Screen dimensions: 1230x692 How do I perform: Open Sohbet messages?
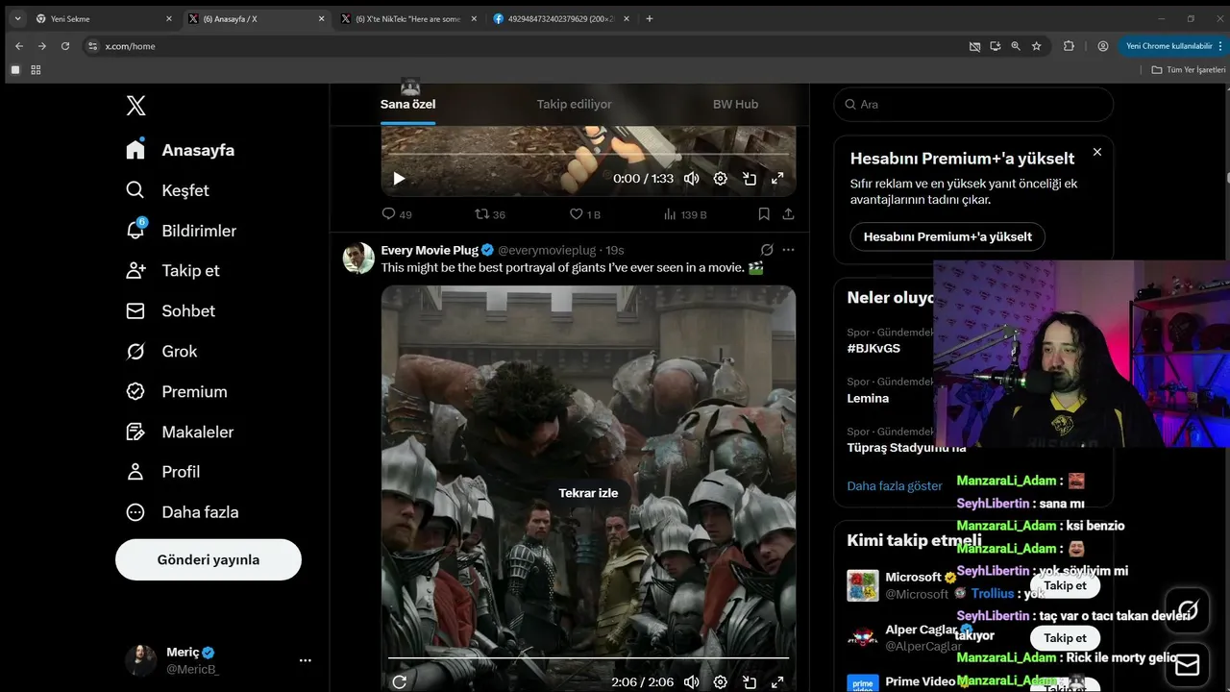click(170, 310)
